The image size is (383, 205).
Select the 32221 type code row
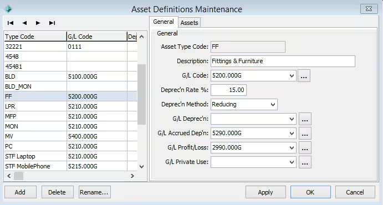pos(70,47)
